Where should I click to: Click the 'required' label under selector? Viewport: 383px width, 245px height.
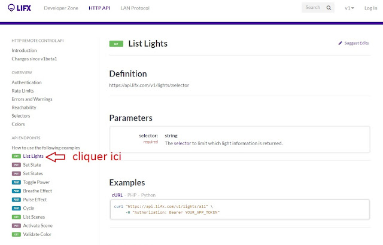pos(150,142)
